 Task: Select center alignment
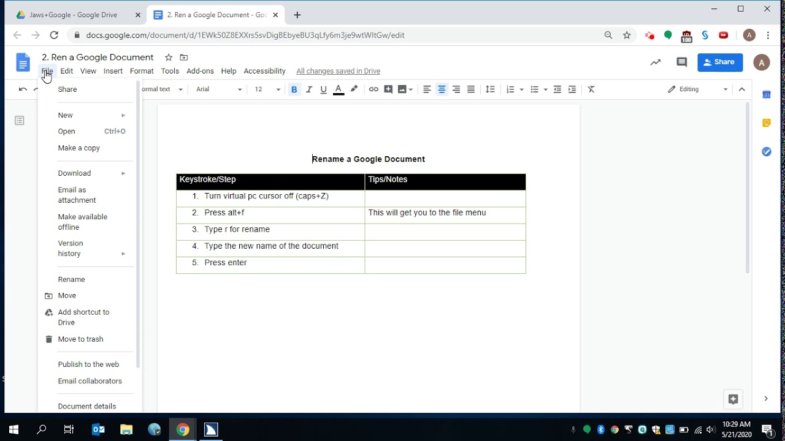tap(442, 89)
